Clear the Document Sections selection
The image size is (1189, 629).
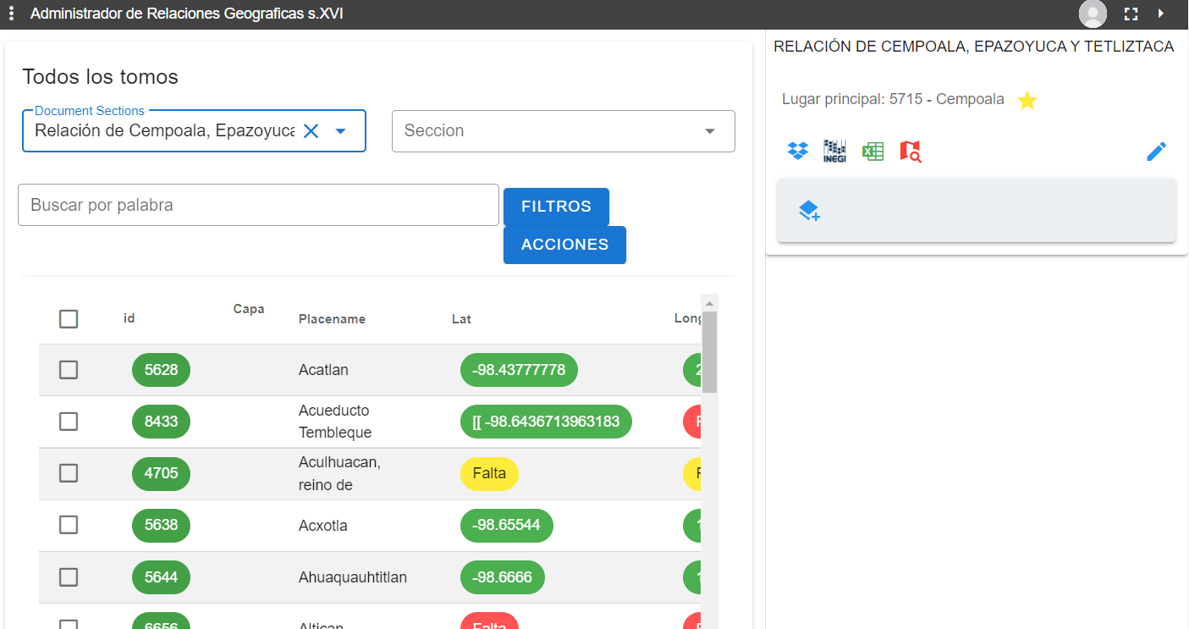pyautogui.click(x=311, y=131)
